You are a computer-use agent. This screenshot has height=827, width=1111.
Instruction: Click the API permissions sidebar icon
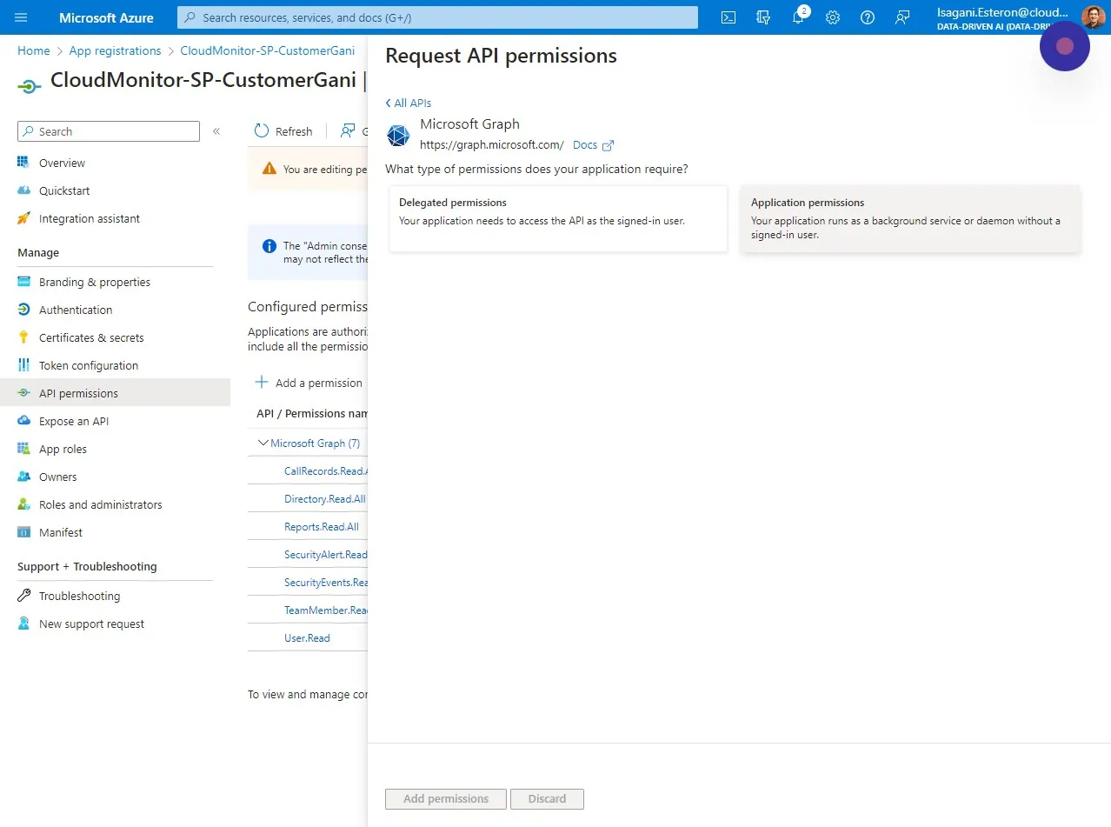[x=23, y=393]
